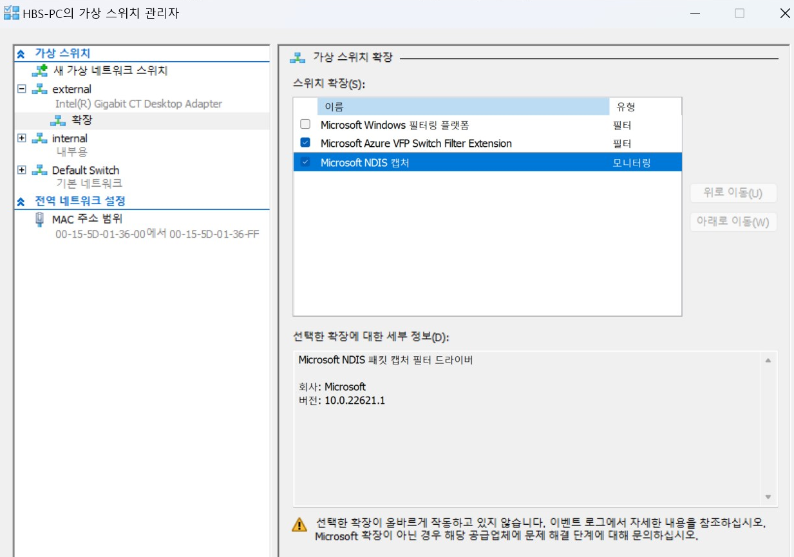Select Microsoft Azure VFP Switch Filter Extension text

click(416, 144)
